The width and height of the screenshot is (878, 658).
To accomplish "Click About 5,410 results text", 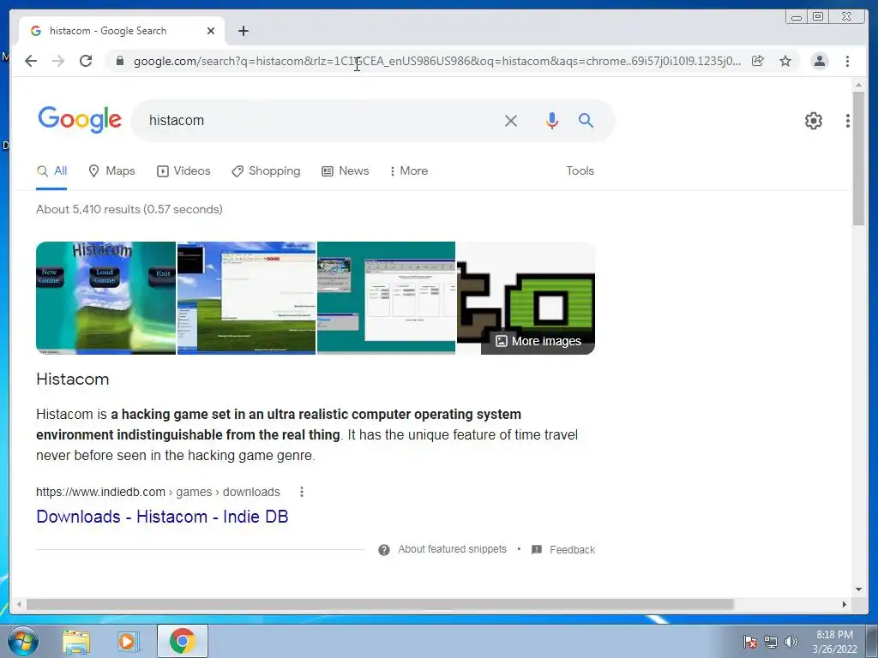I will click(129, 209).
